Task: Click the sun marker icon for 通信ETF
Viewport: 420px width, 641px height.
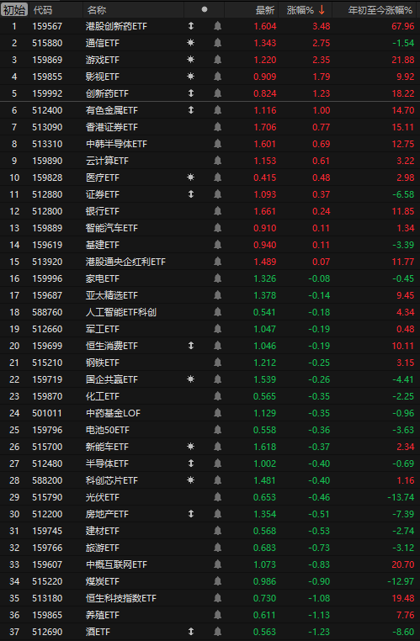Action: click(190, 43)
